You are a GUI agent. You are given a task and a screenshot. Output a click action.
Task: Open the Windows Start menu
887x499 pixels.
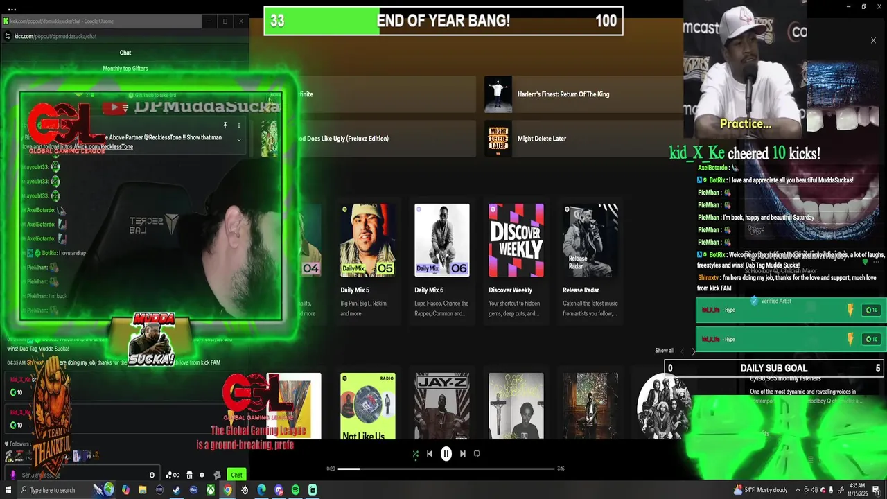coord(8,490)
